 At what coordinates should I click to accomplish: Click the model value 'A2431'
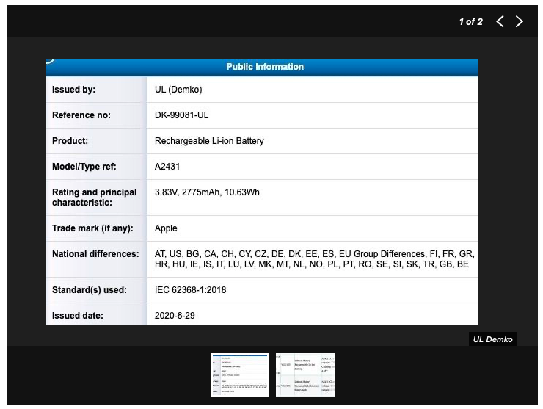tap(167, 167)
